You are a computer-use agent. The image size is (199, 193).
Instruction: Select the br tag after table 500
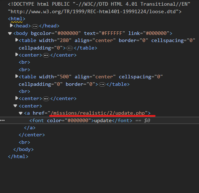pyautogui.click(x=24, y=92)
